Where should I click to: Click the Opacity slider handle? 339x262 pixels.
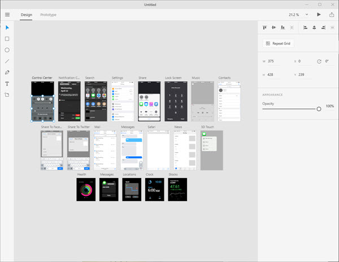[319, 109]
